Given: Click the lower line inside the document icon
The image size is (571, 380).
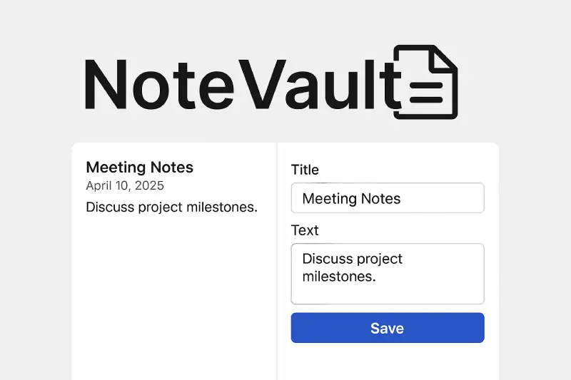Looking at the screenshot, I should pyautogui.click(x=426, y=99).
